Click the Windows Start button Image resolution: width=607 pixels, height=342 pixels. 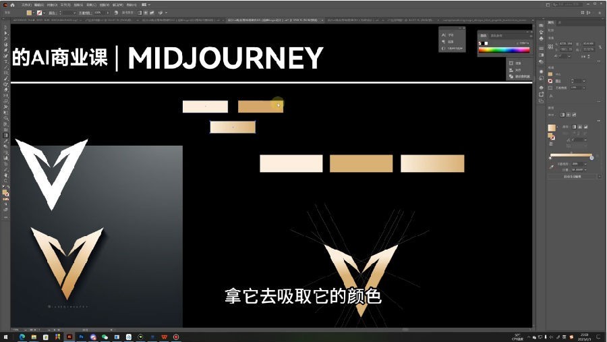pos(5,337)
